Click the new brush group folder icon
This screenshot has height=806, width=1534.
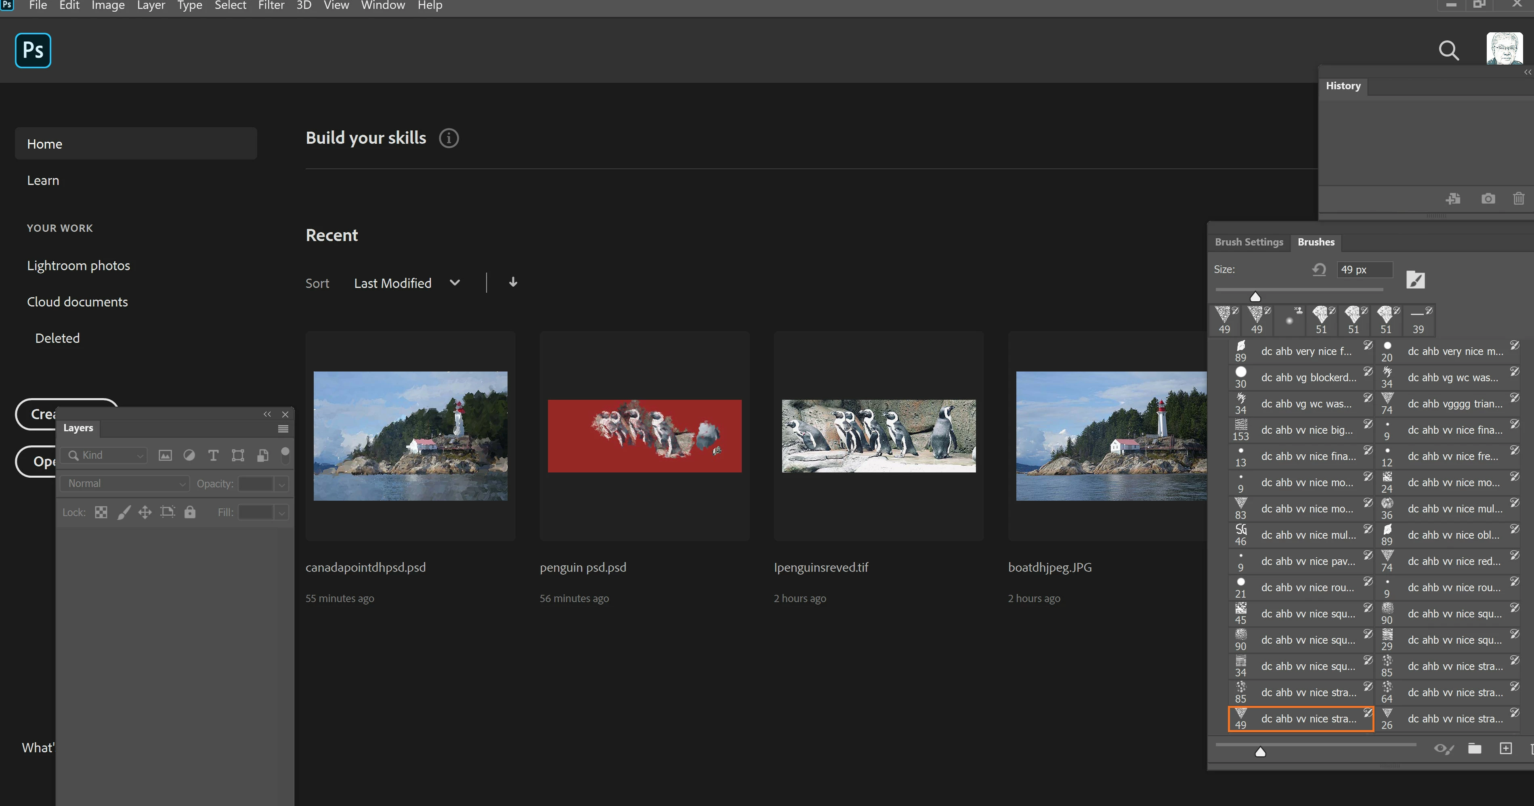tap(1475, 749)
